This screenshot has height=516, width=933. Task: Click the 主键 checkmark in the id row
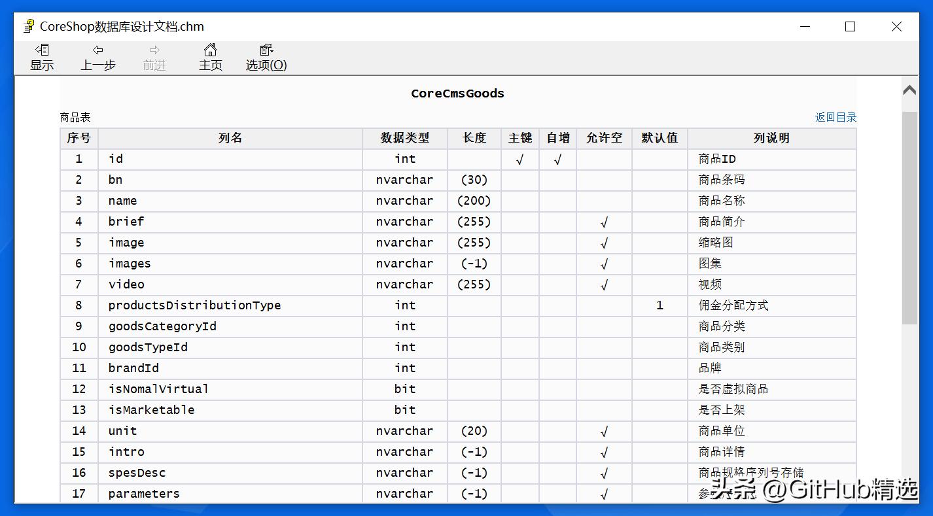click(x=520, y=159)
